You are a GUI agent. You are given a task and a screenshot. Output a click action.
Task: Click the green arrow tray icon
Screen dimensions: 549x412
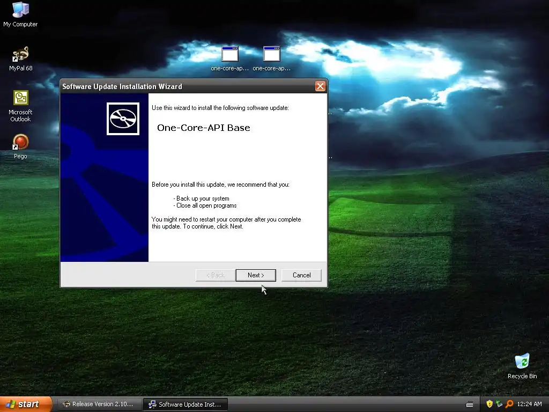point(499,404)
